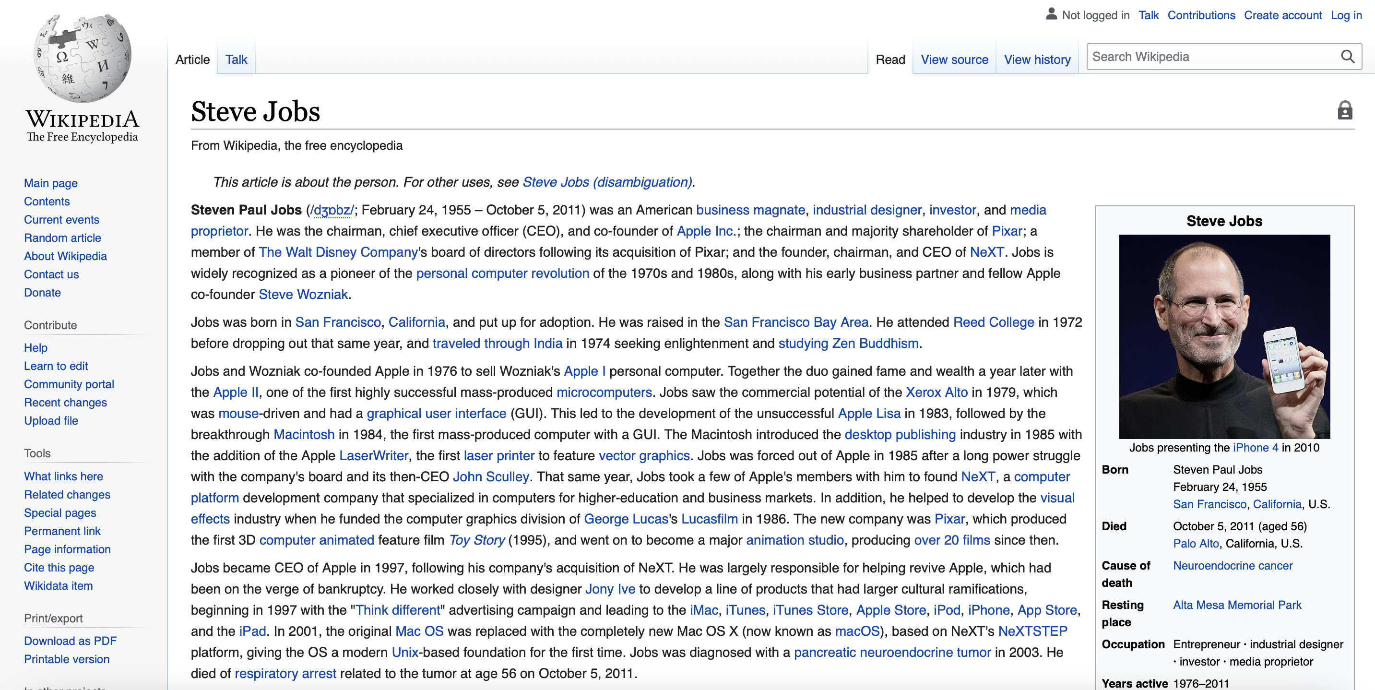This screenshot has height=690, width=1375.
Task: View Recent changes link
Action: pyautogui.click(x=65, y=402)
